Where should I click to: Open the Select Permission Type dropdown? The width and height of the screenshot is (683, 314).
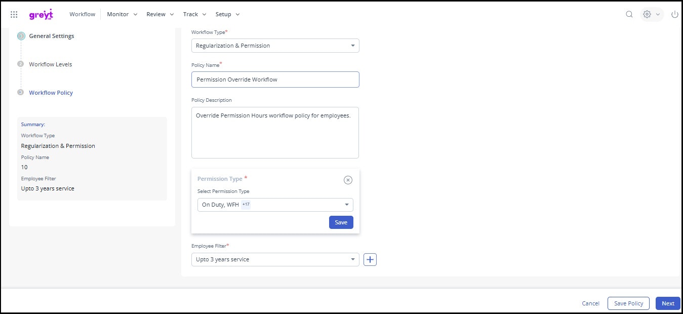pyautogui.click(x=346, y=205)
